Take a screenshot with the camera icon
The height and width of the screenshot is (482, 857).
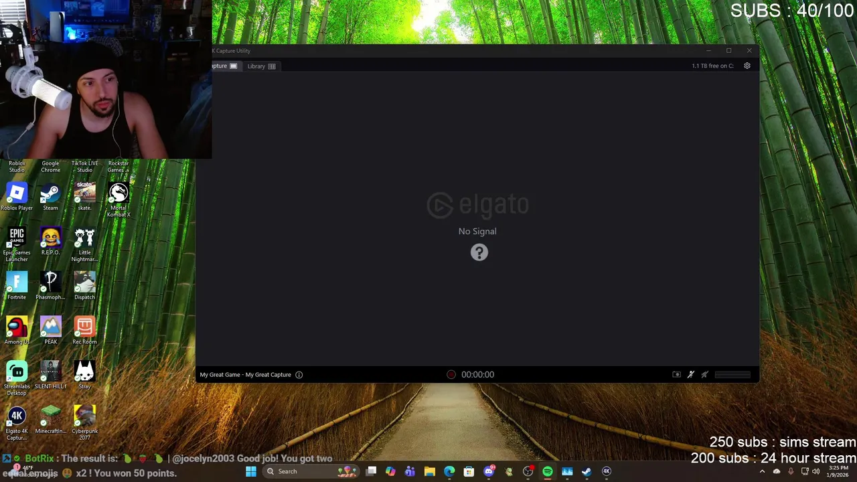click(x=676, y=375)
